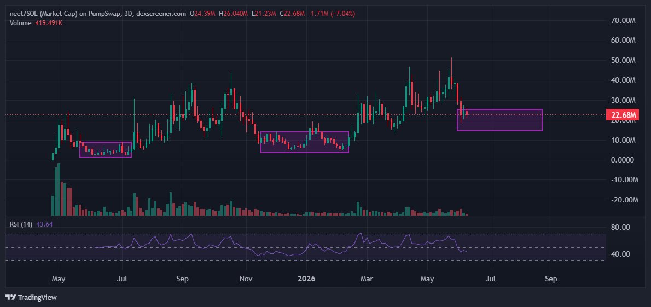Click the open value O24.39M

(202, 14)
